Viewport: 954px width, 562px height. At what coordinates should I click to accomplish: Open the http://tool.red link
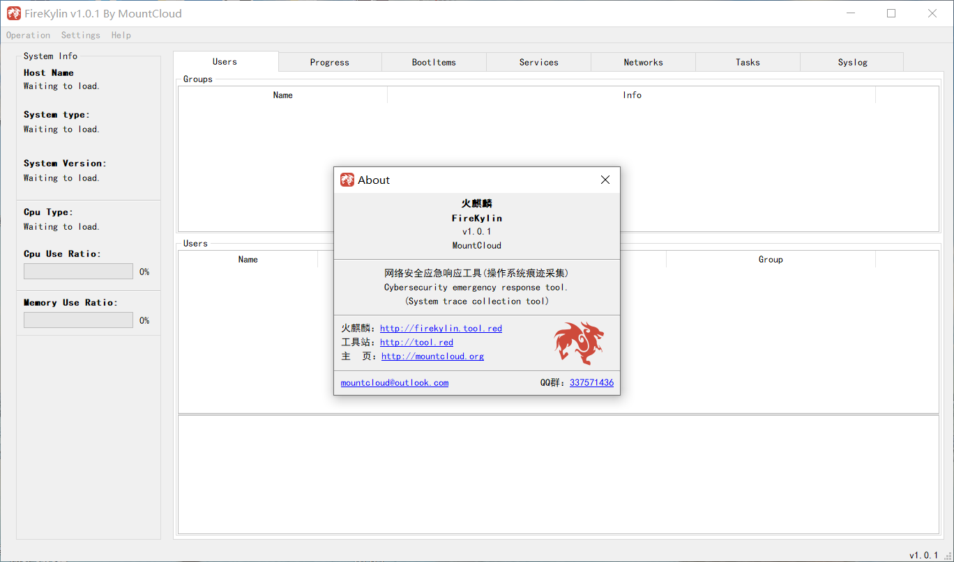[x=416, y=342]
